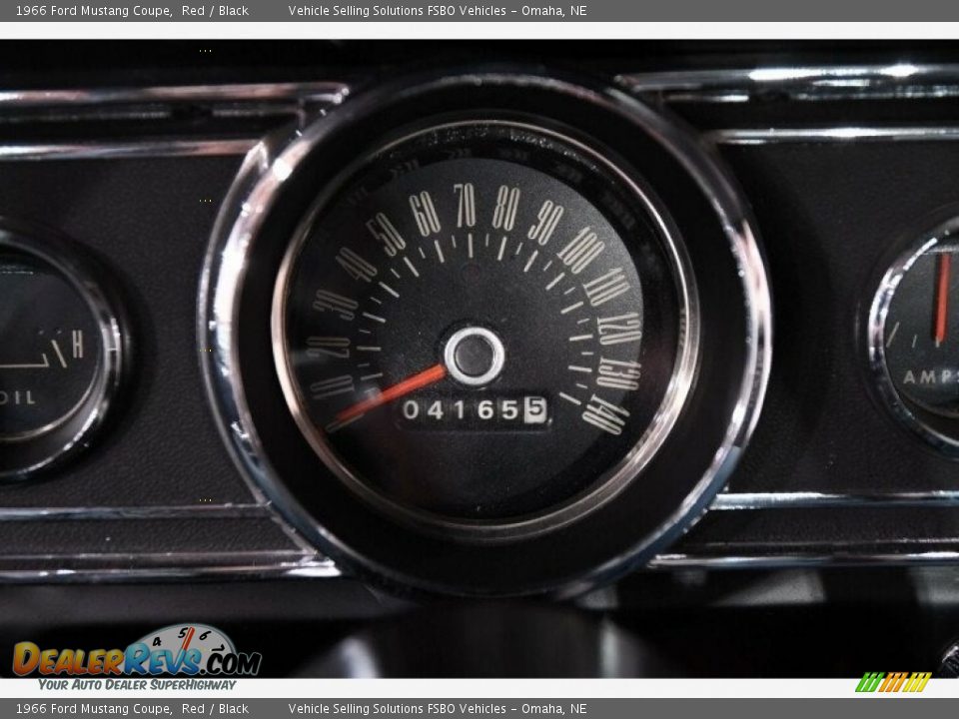The height and width of the screenshot is (719, 959).
Task: Click '1966 Ford Mustang Coupe' in the bottom caption
Action: [93, 709]
